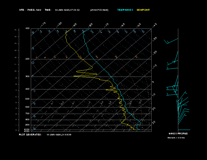Viewport: 207px width, 160px height.
Task: Click the FIXED, NAU site name
Action: click(34, 10)
